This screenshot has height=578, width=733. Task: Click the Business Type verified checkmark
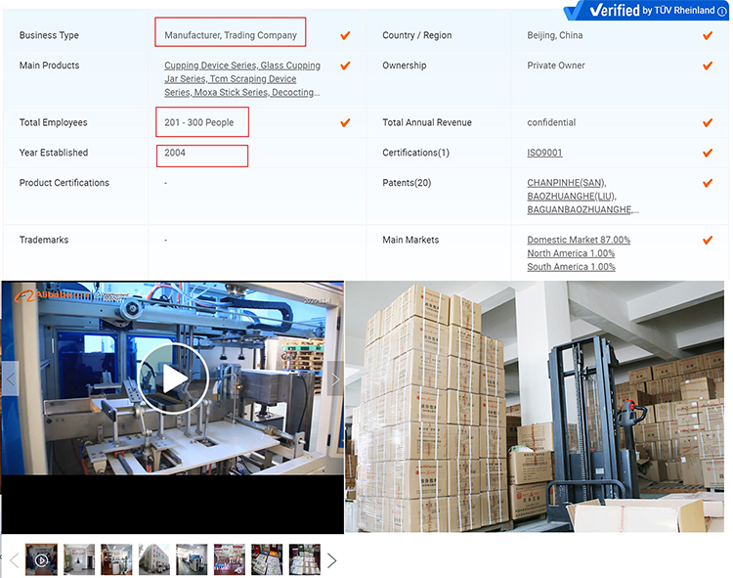click(345, 35)
